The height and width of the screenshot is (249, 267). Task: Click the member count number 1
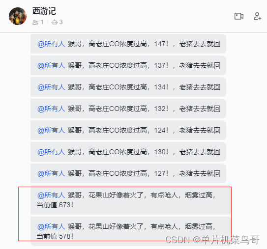(42, 22)
